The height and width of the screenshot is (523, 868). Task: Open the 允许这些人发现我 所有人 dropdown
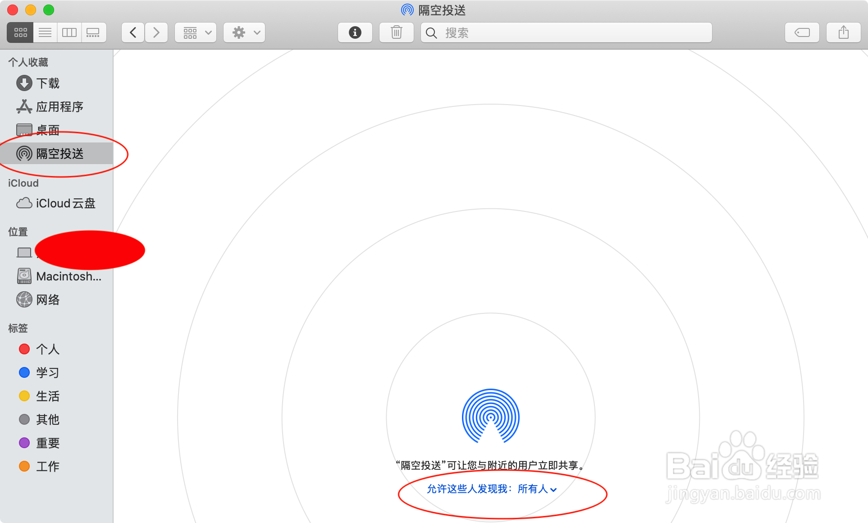(x=492, y=489)
